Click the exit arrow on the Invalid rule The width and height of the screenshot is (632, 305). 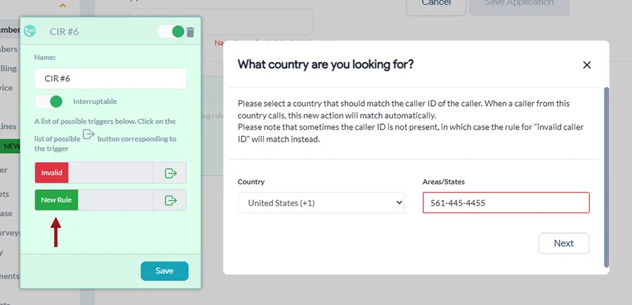tap(171, 173)
